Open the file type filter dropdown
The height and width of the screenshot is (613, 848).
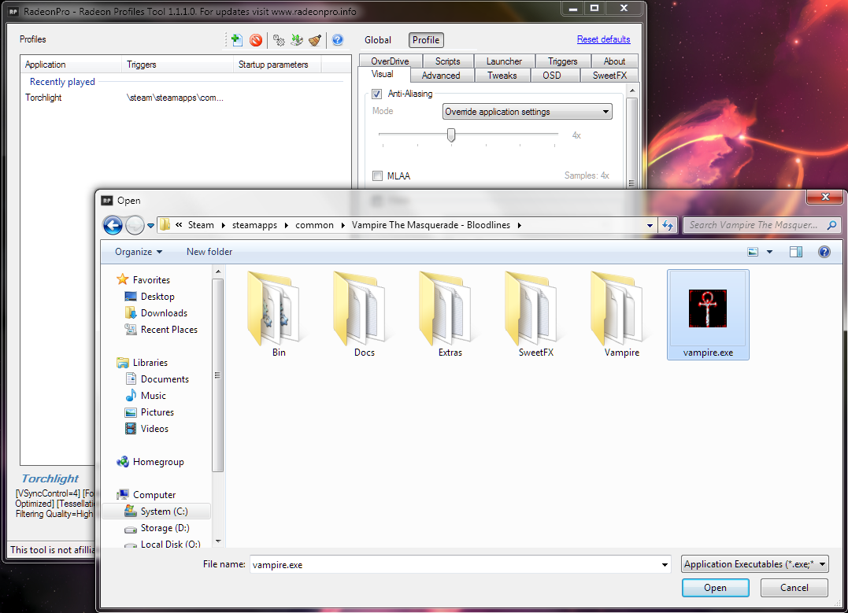click(x=755, y=563)
